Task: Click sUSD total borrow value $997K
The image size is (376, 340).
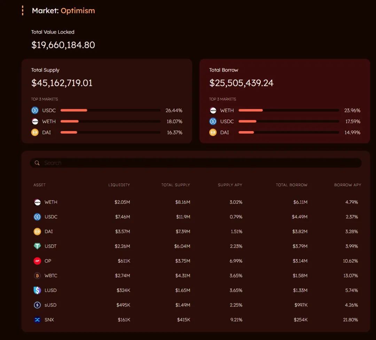Action: pyautogui.click(x=301, y=305)
